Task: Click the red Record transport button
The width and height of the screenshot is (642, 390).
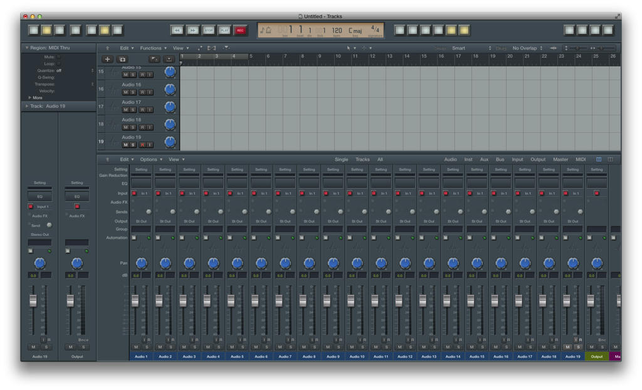Action: coord(240,29)
